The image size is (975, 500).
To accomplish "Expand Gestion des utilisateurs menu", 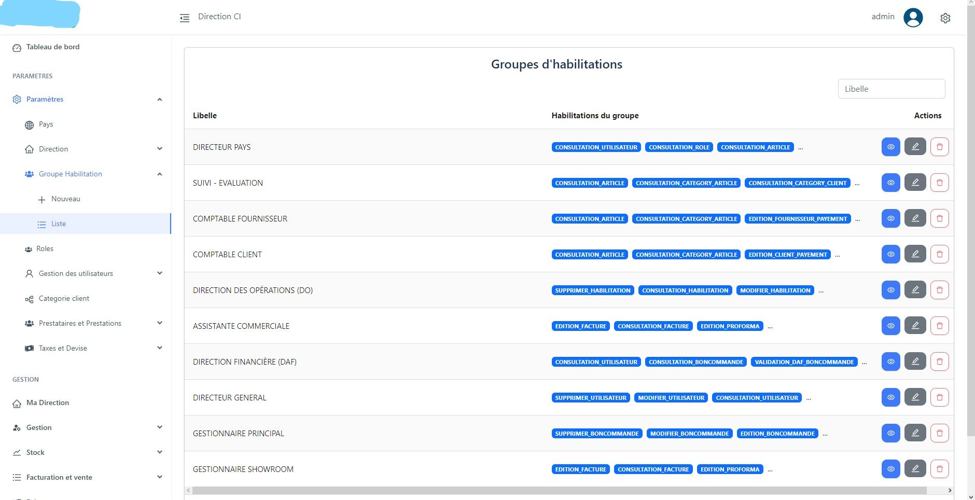I will click(x=160, y=273).
